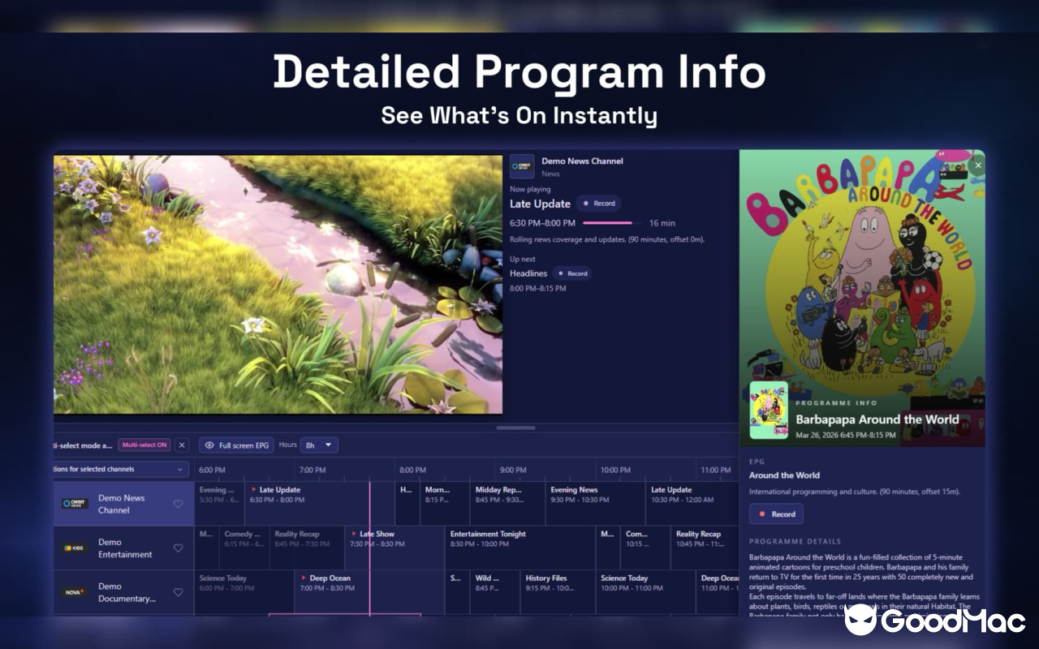Select History Files 9:15 PM programme
This screenshot has height=649, width=1039.
[x=558, y=592]
